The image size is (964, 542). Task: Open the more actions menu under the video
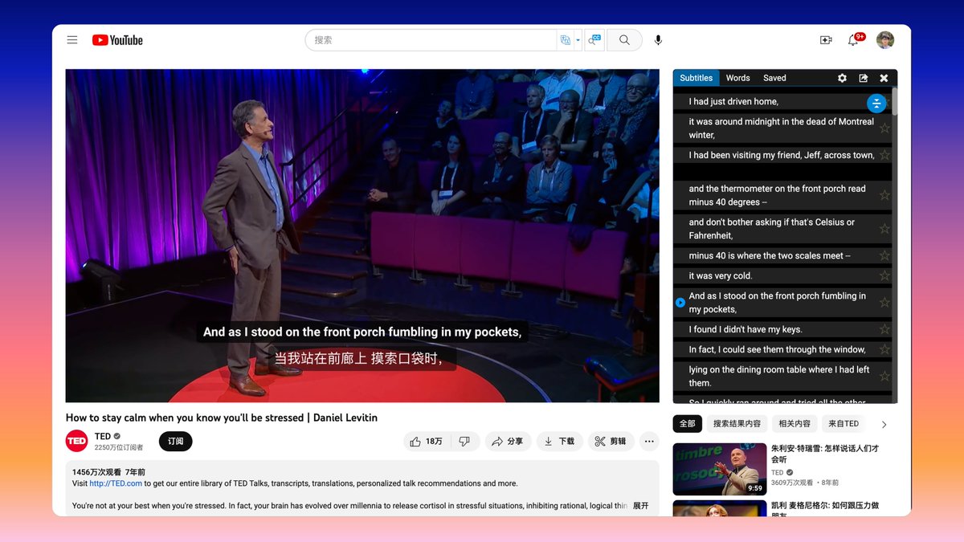coord(649,441)
